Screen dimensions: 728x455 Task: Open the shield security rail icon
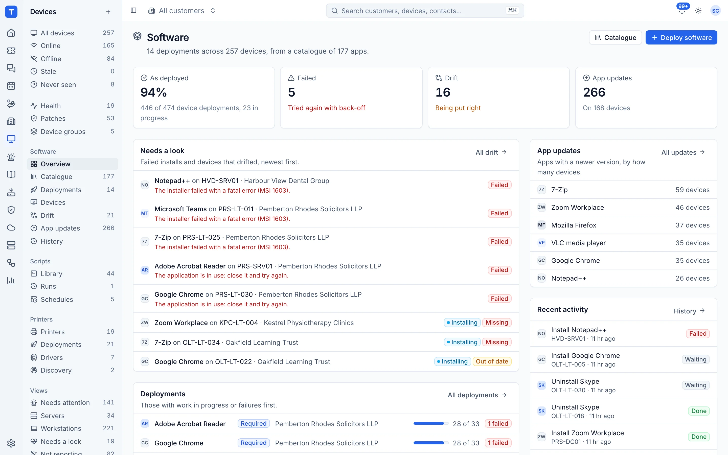[x=11, y=210]
